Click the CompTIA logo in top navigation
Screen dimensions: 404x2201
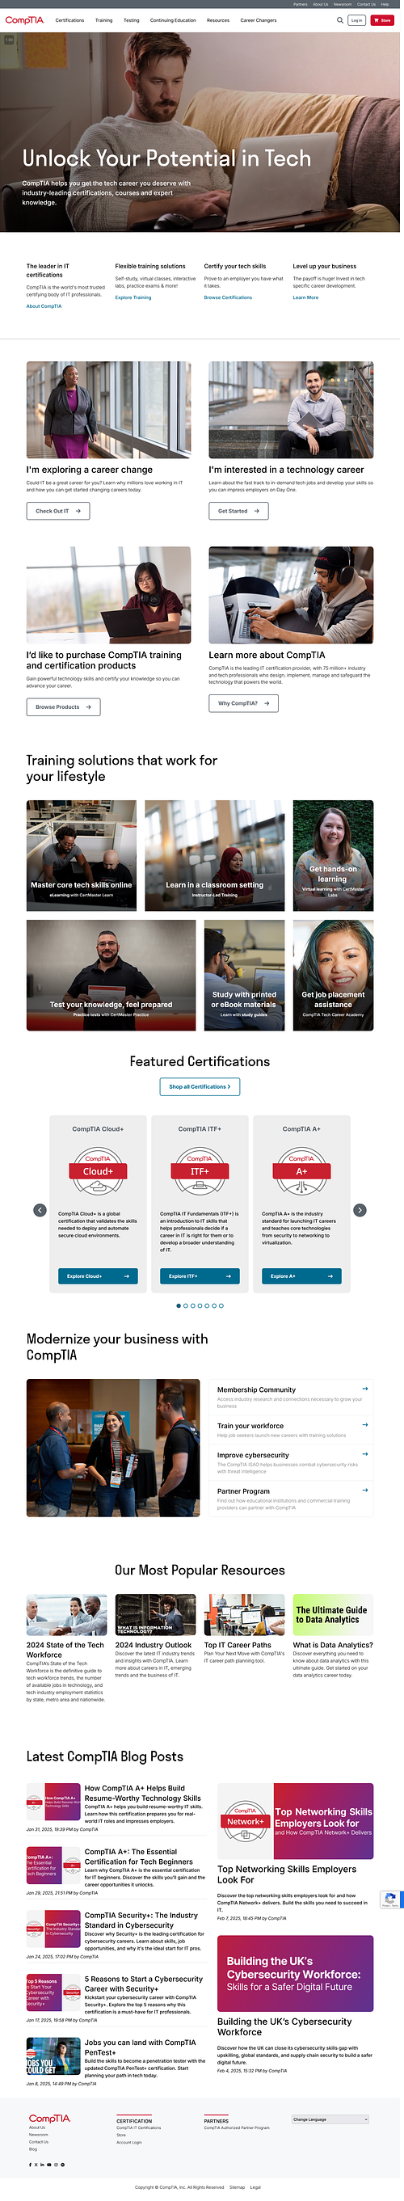[25, 20]
